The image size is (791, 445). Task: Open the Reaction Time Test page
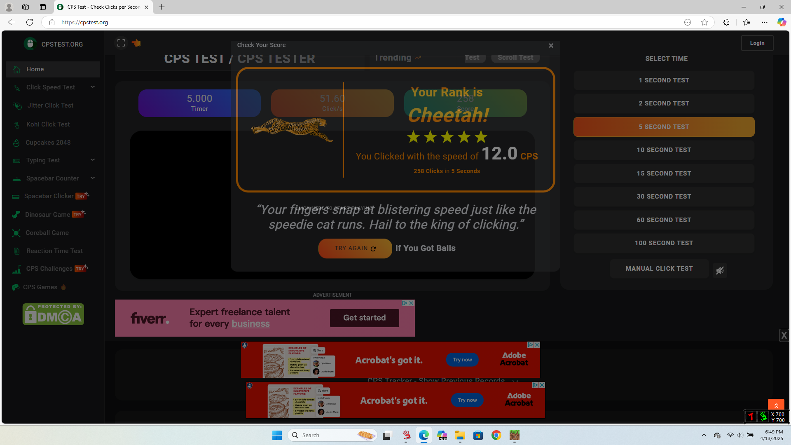point(54,251)
